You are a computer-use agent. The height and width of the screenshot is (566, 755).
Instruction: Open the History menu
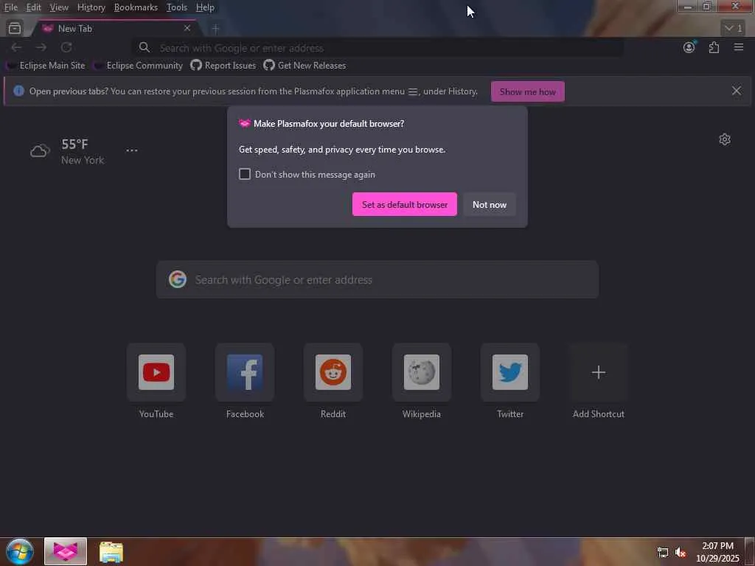(x=91, y=7)
